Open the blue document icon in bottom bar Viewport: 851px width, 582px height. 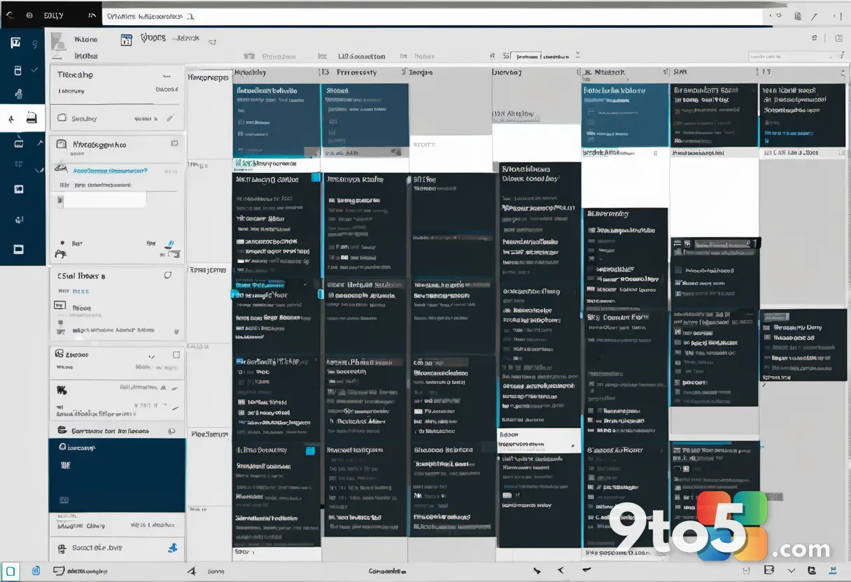coord(36,571)
